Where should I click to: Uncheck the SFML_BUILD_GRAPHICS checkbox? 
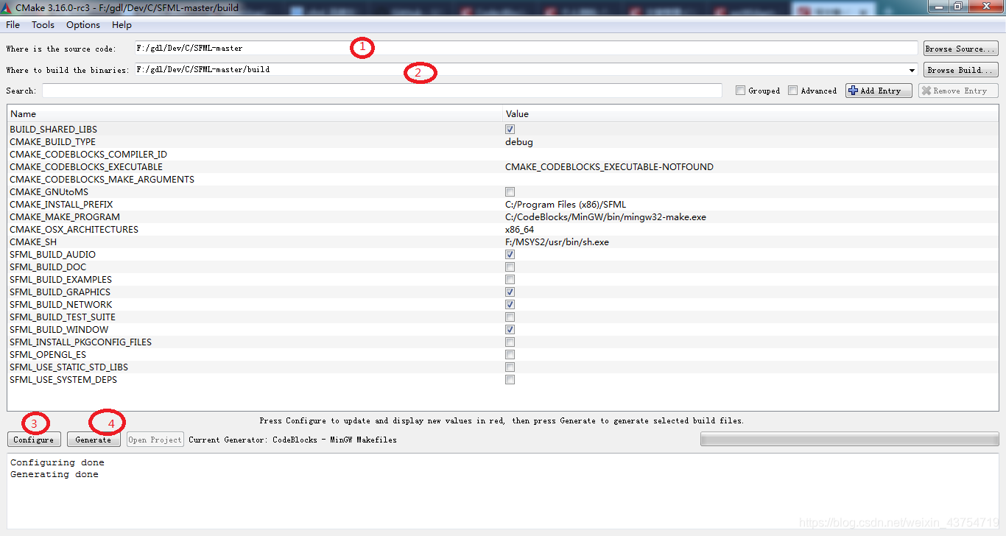[510, 292]
